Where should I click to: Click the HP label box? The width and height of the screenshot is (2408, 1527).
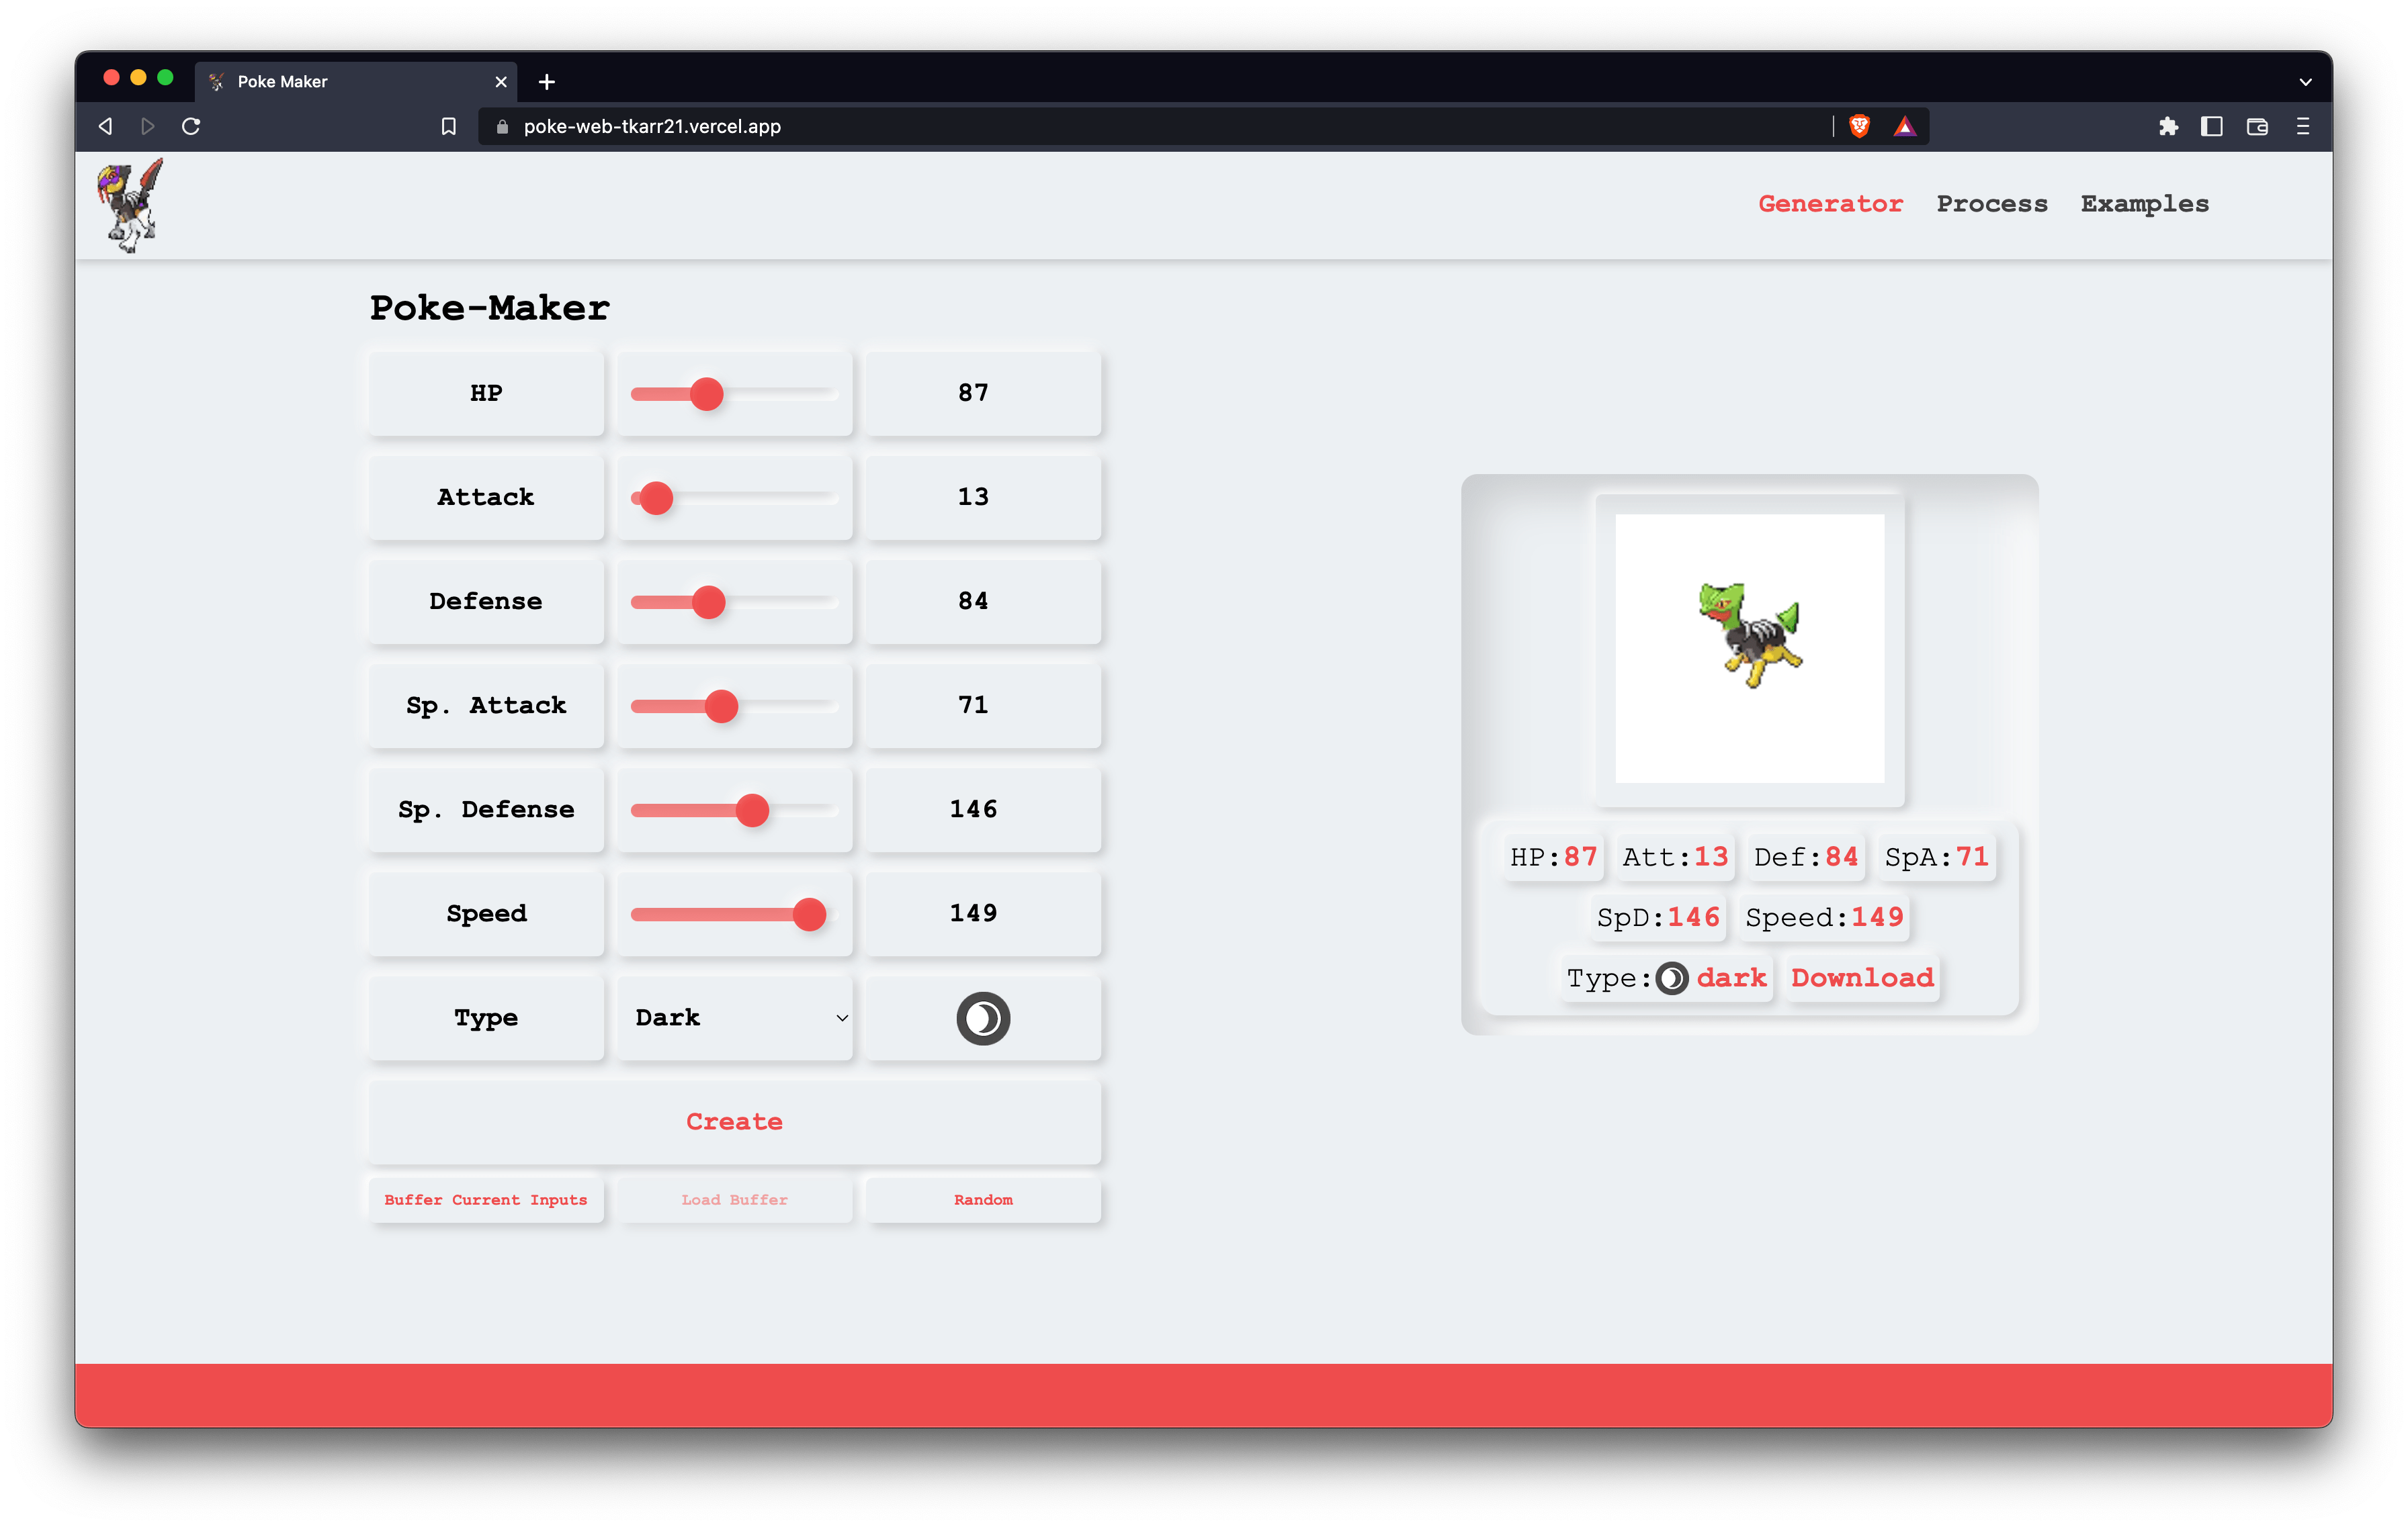coord(486,394)
